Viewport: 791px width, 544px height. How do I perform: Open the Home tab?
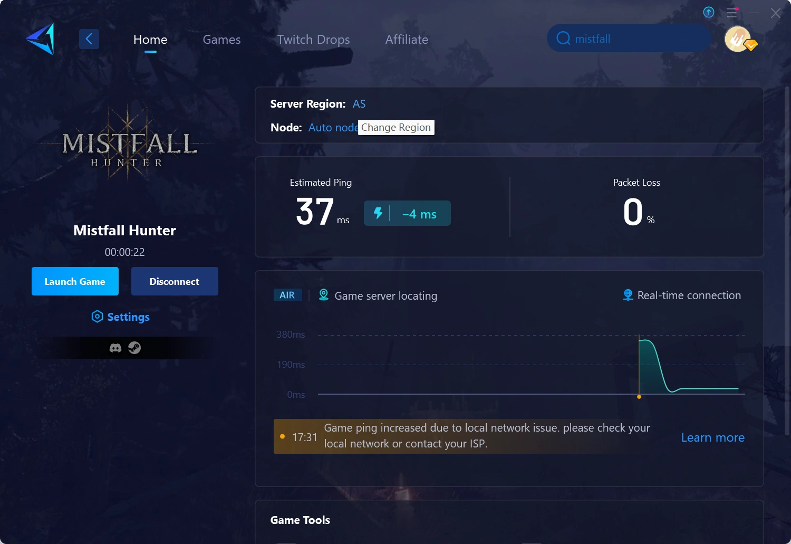(150, 40)
